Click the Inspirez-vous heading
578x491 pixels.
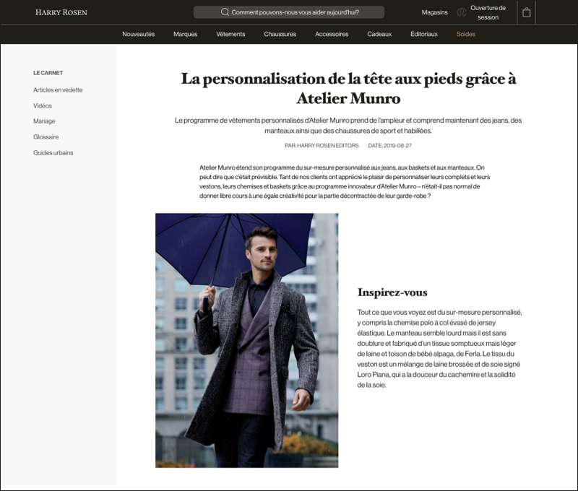coord(392,292)
